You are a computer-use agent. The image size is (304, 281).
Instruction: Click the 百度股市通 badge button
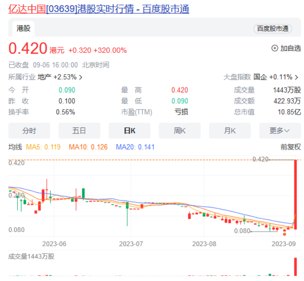pyautogui.click(x=272, y=28)
